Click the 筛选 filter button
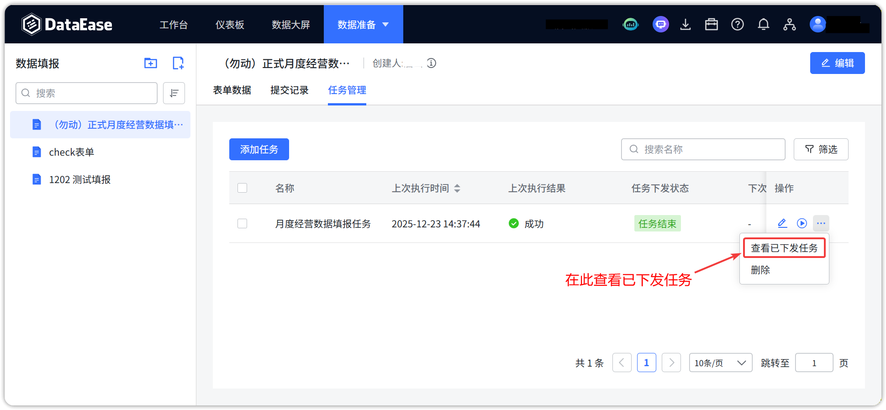Viewport: 886px width, 410px height. coord(821,149)
